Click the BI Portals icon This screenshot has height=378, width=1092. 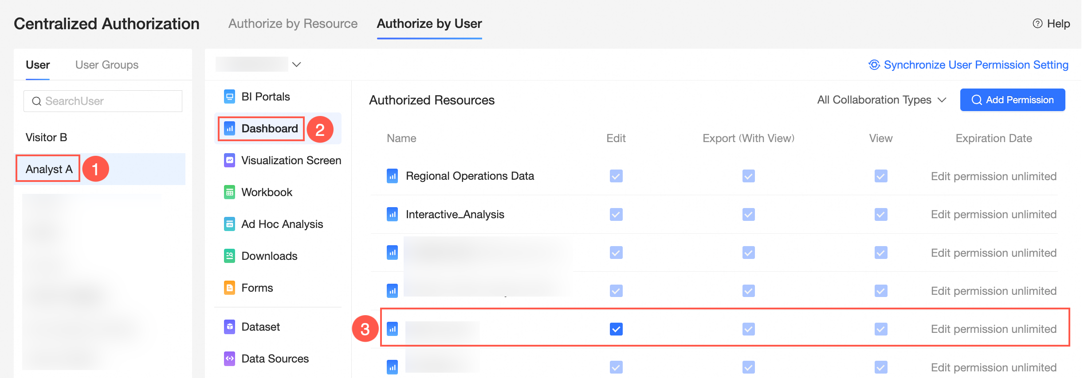pos(229,96)
